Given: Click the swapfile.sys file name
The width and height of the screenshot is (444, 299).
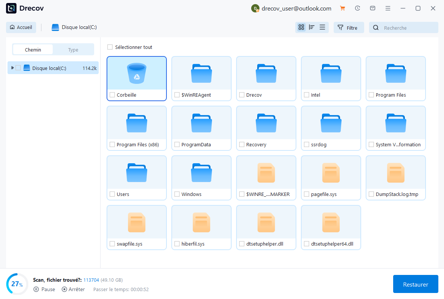Looking at the screenshot, I should coord(130,244).
